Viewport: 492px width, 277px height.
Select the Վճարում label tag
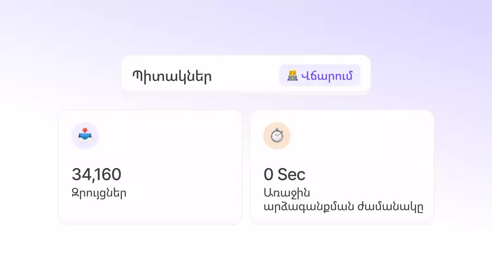click(x=320, y=76)
